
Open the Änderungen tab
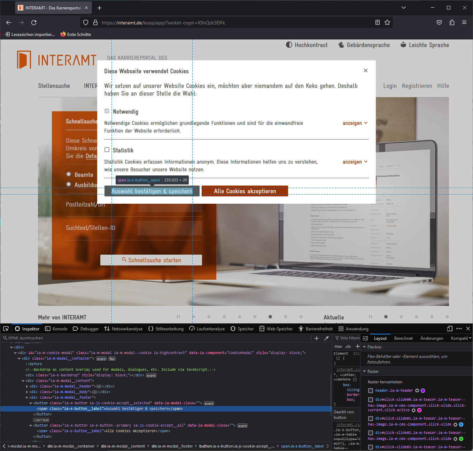click(x=432, y=338)
